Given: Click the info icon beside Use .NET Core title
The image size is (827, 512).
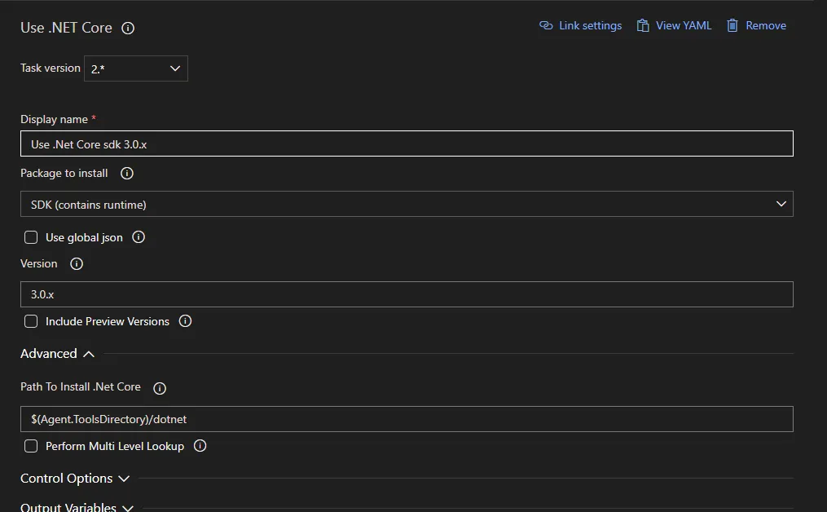Looking at the screenshot, I should click(x=128, y=28).
